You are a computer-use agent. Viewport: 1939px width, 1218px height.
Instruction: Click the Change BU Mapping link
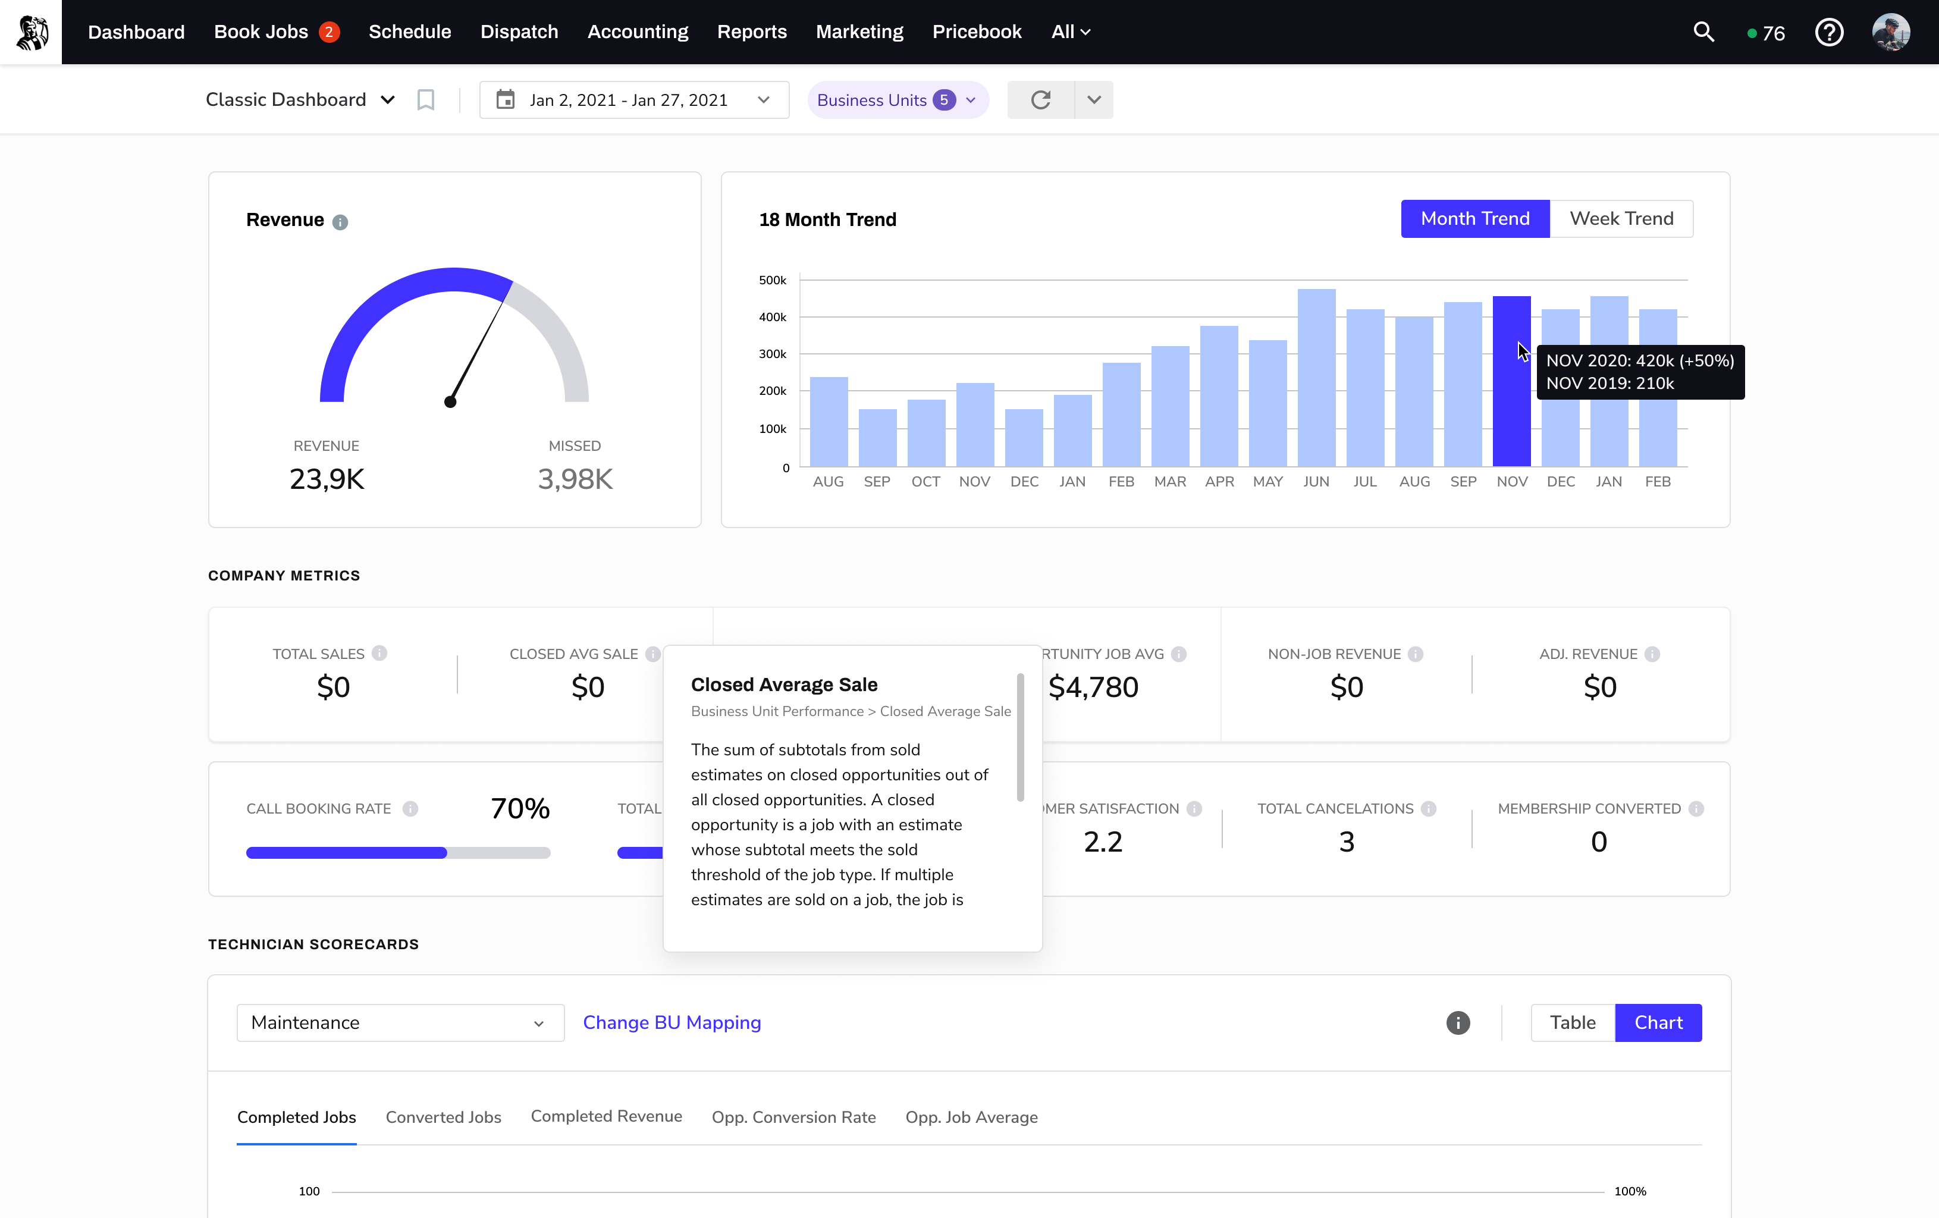[672, 1022]
